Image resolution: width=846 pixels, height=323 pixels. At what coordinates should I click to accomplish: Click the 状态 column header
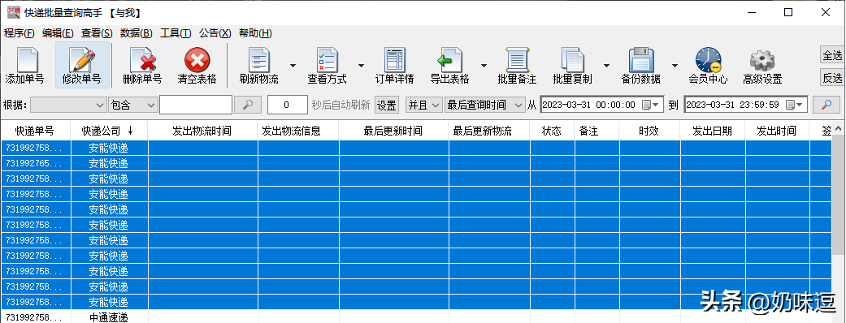coord(552,131)
